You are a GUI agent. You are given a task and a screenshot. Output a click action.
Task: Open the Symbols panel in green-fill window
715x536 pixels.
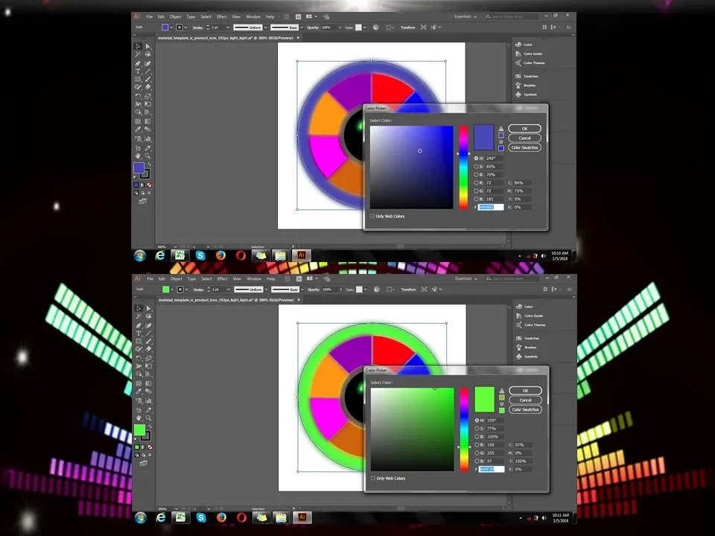[x=527, y=357]
